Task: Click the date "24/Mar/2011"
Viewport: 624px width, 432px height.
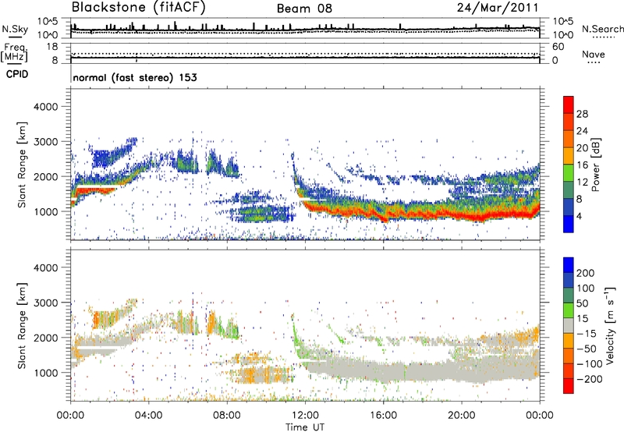Action: [x=498, y=8]
